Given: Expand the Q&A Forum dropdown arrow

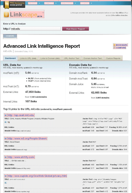Looking at the screenshot, I should click(91, 3).
